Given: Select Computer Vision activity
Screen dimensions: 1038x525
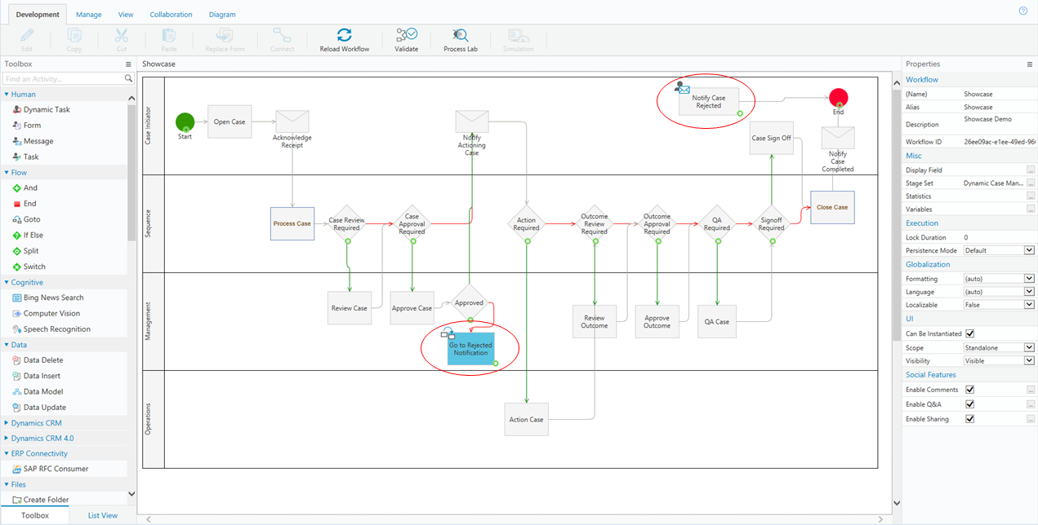Looking at the screenshot, I should click(x=51, y=313).
